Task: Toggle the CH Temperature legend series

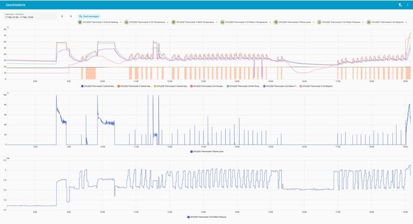Action: pos(208,86)
